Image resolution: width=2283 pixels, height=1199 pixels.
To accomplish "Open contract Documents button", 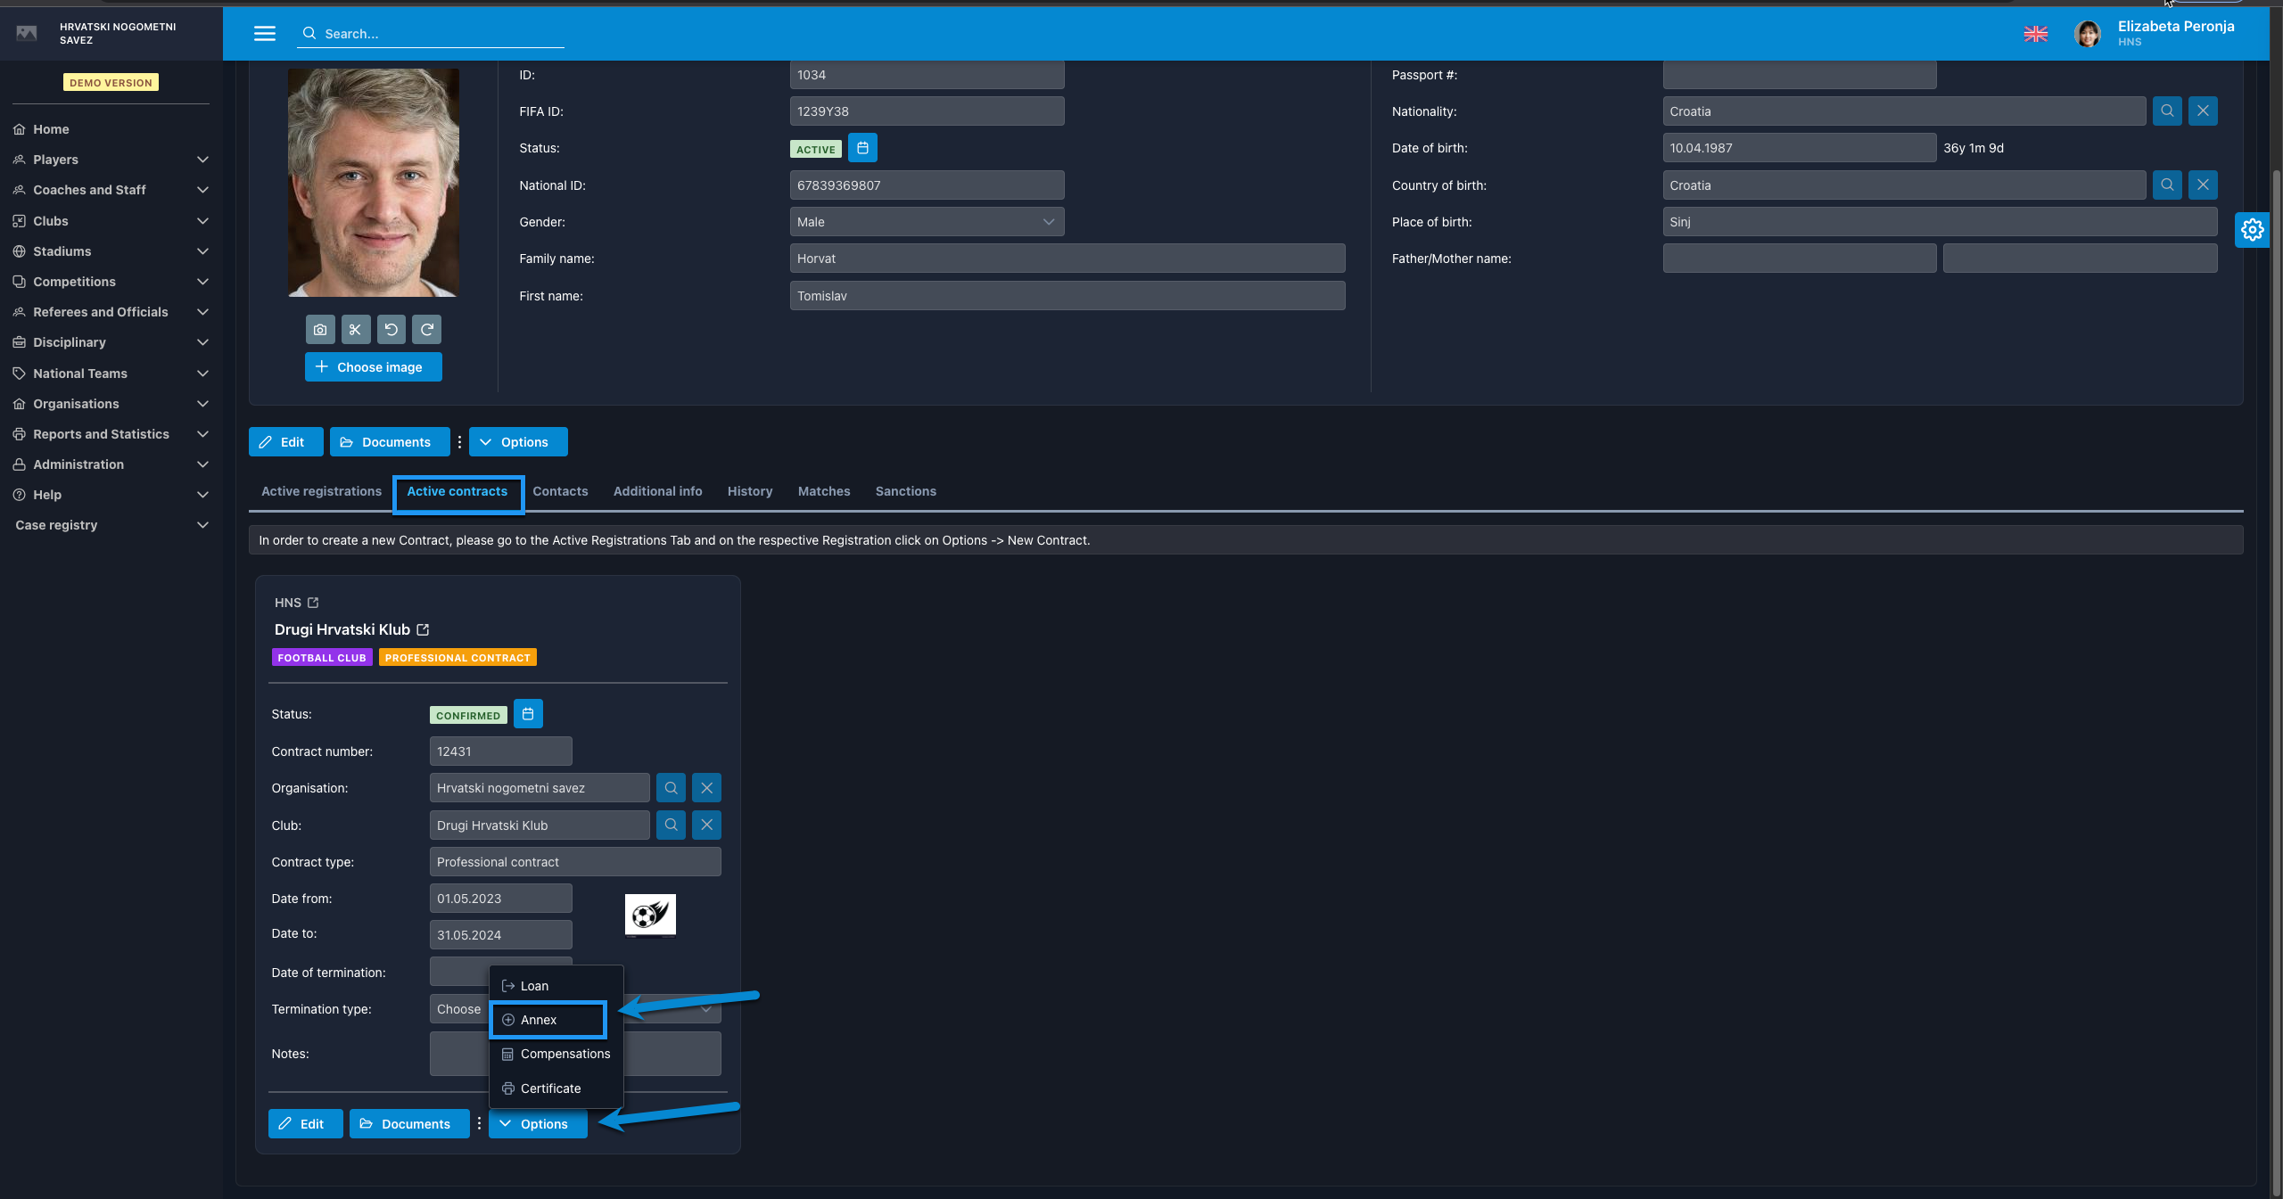I will (x=408, y=1124).
